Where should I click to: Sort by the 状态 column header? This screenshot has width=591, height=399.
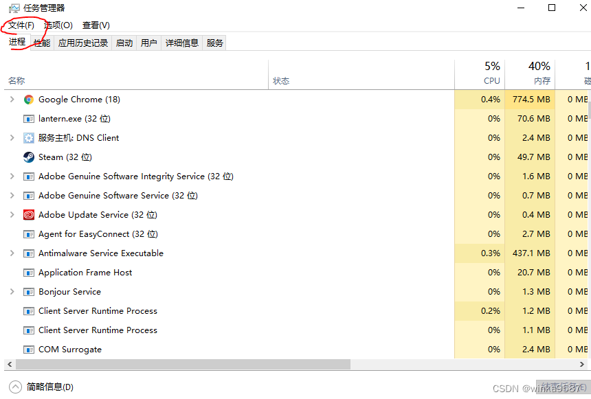[x=281, y=80]
